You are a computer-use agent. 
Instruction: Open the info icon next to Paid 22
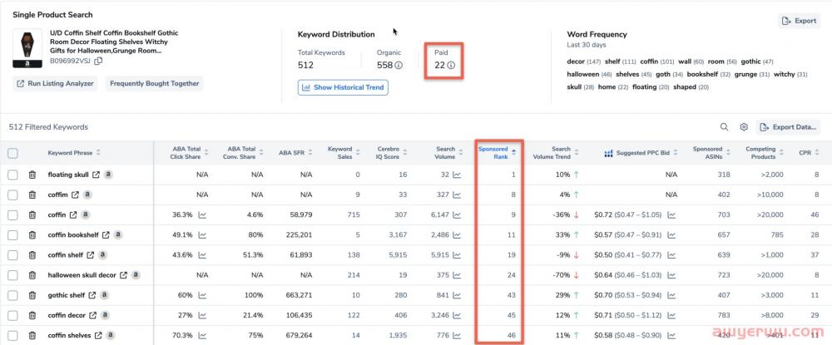pyautogui.click(x=451, y=65)
